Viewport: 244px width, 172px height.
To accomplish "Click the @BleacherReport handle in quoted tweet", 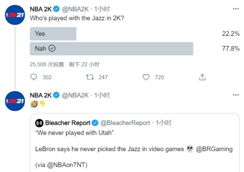I will (125, 123).
